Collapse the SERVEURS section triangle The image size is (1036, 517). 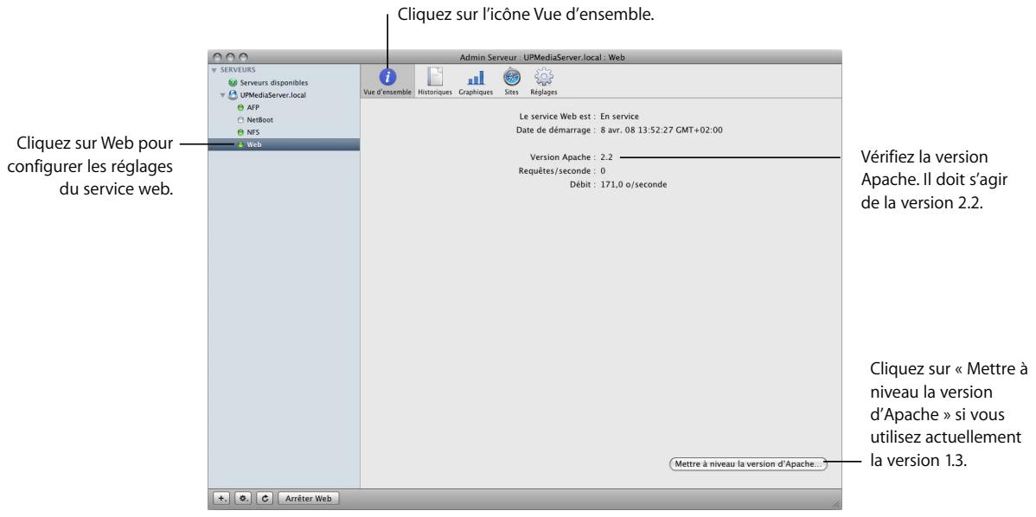pyautogui.click(x=214, y=70)
